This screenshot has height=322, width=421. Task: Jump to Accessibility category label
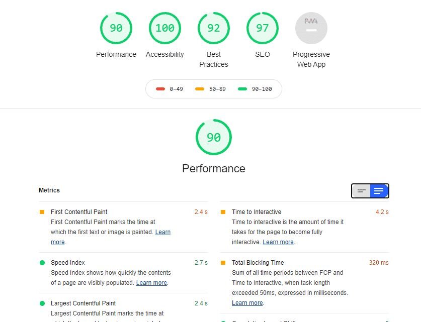pyautogui.click(x=165, y=54)
